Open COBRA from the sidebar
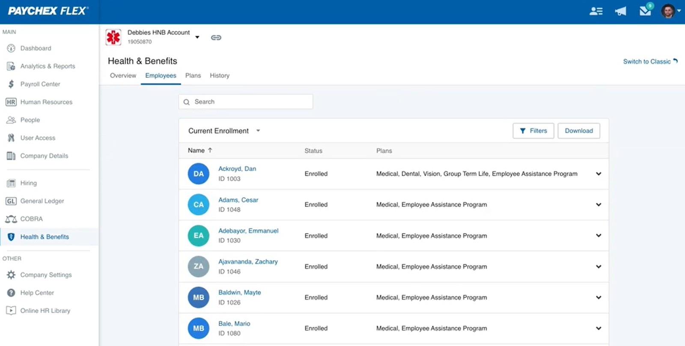The width and height of the screenshot is (685, 346). (x=31, y=219)
